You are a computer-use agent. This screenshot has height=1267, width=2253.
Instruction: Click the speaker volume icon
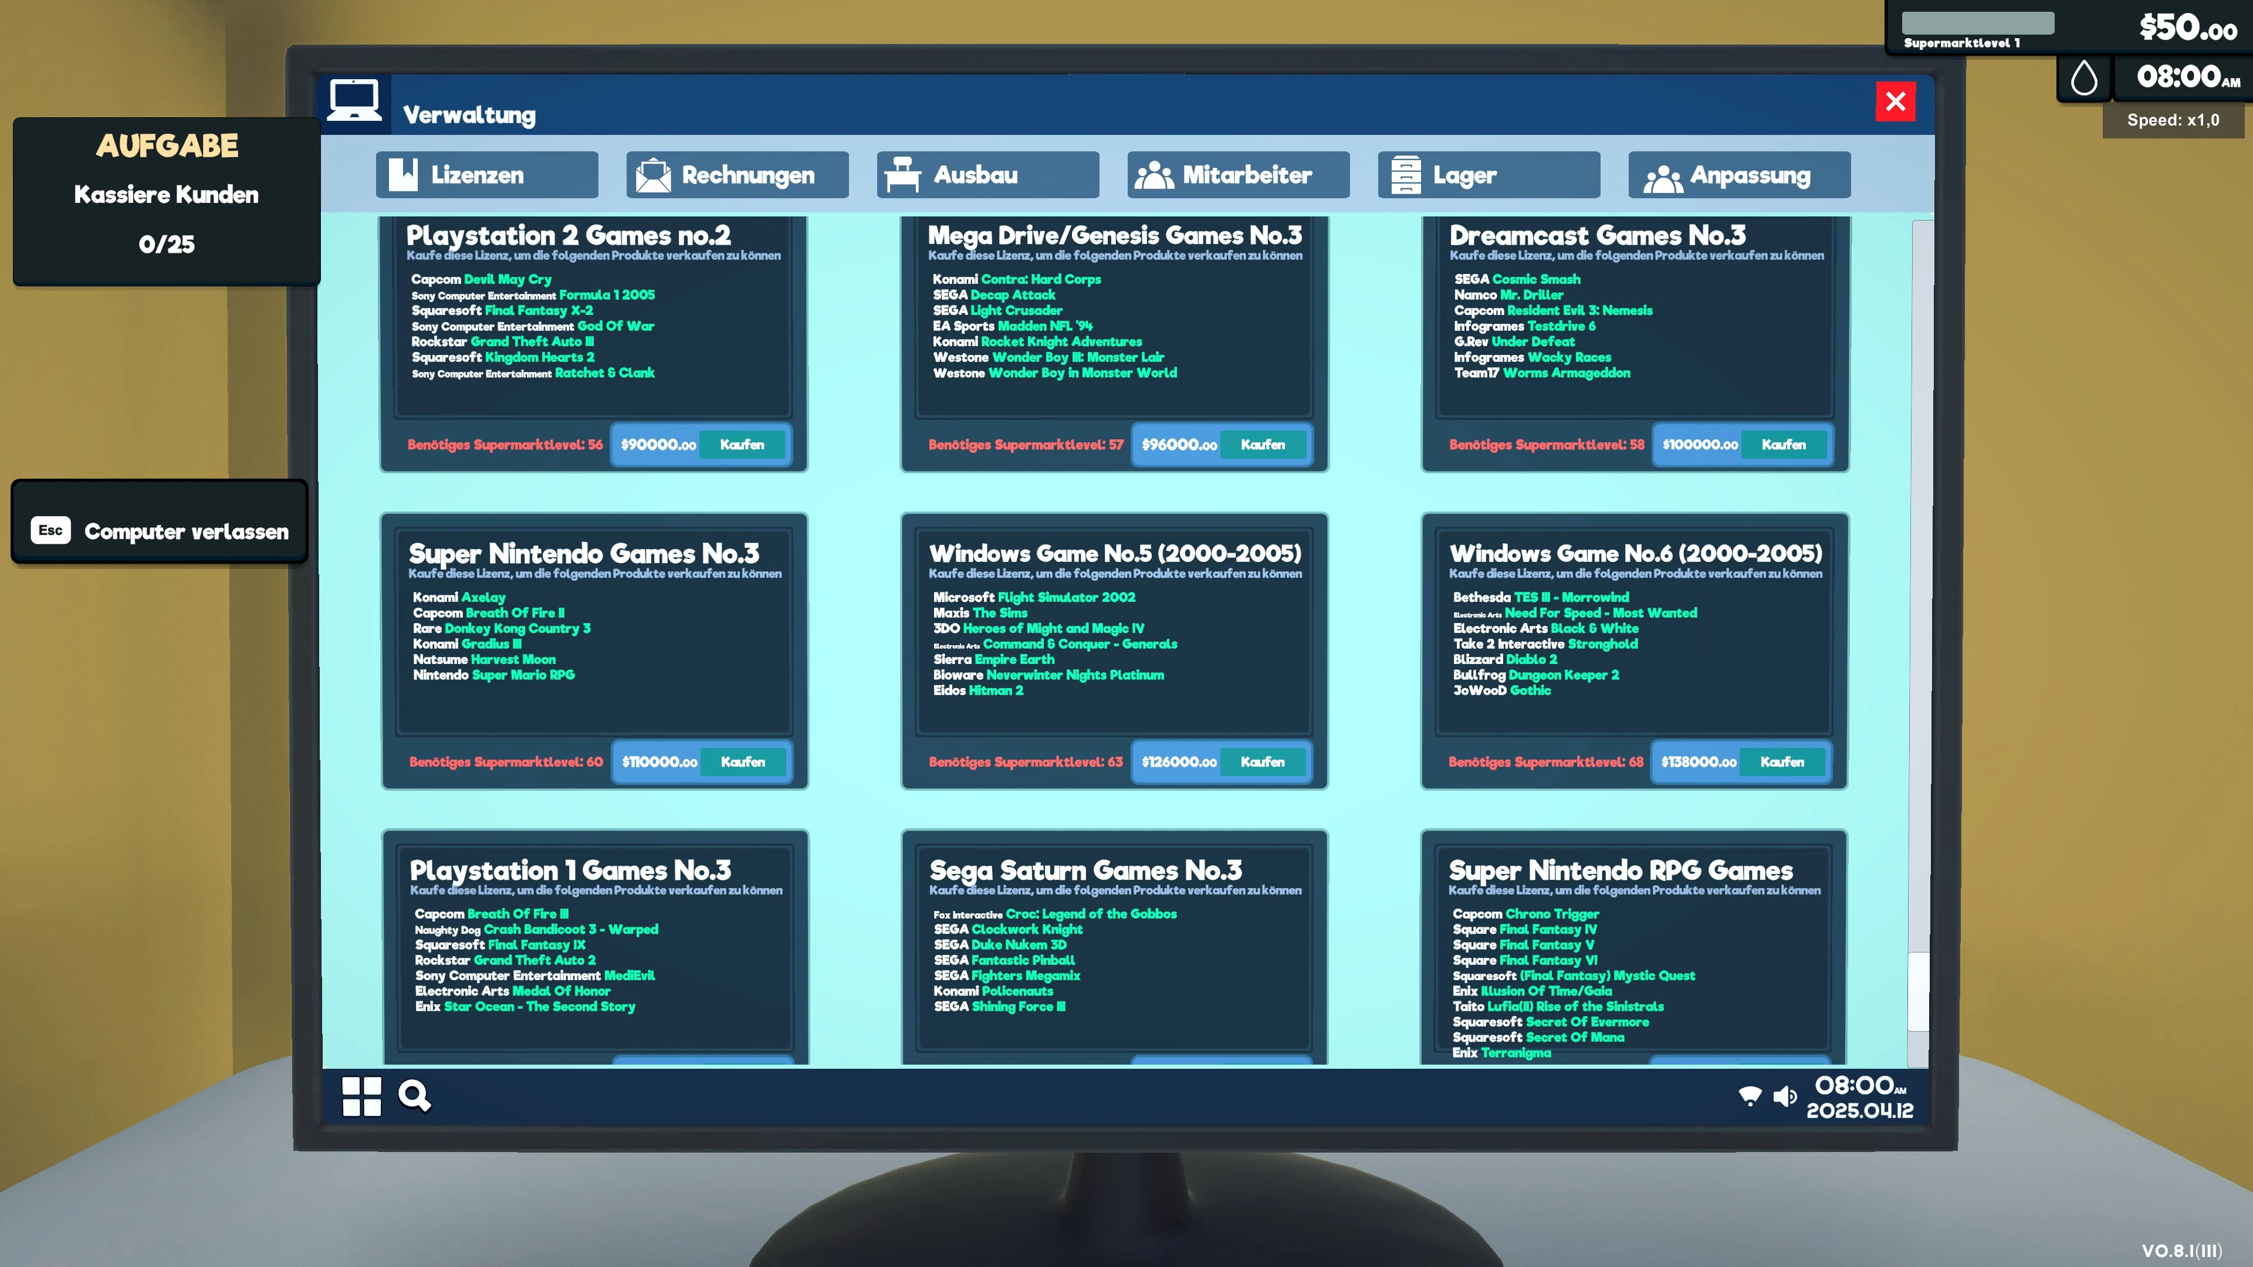click(1784, 1096)
